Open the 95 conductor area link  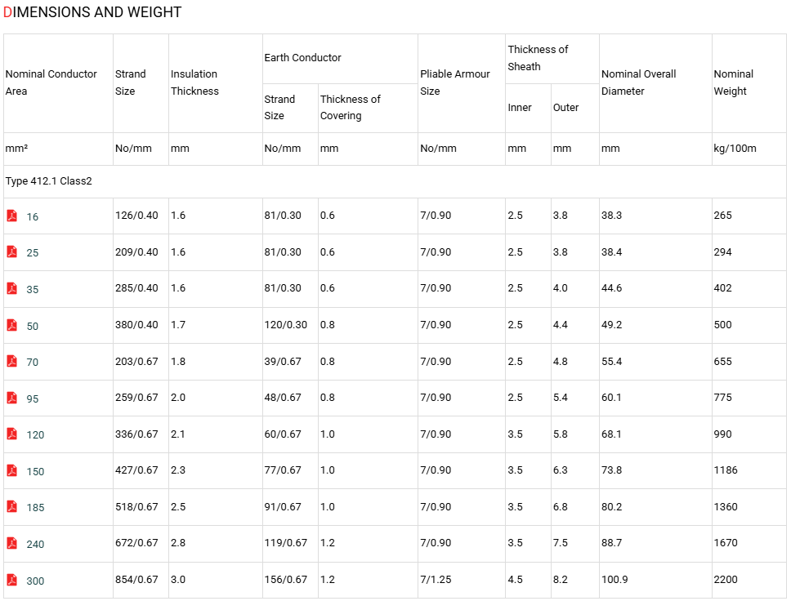[33, 398]
